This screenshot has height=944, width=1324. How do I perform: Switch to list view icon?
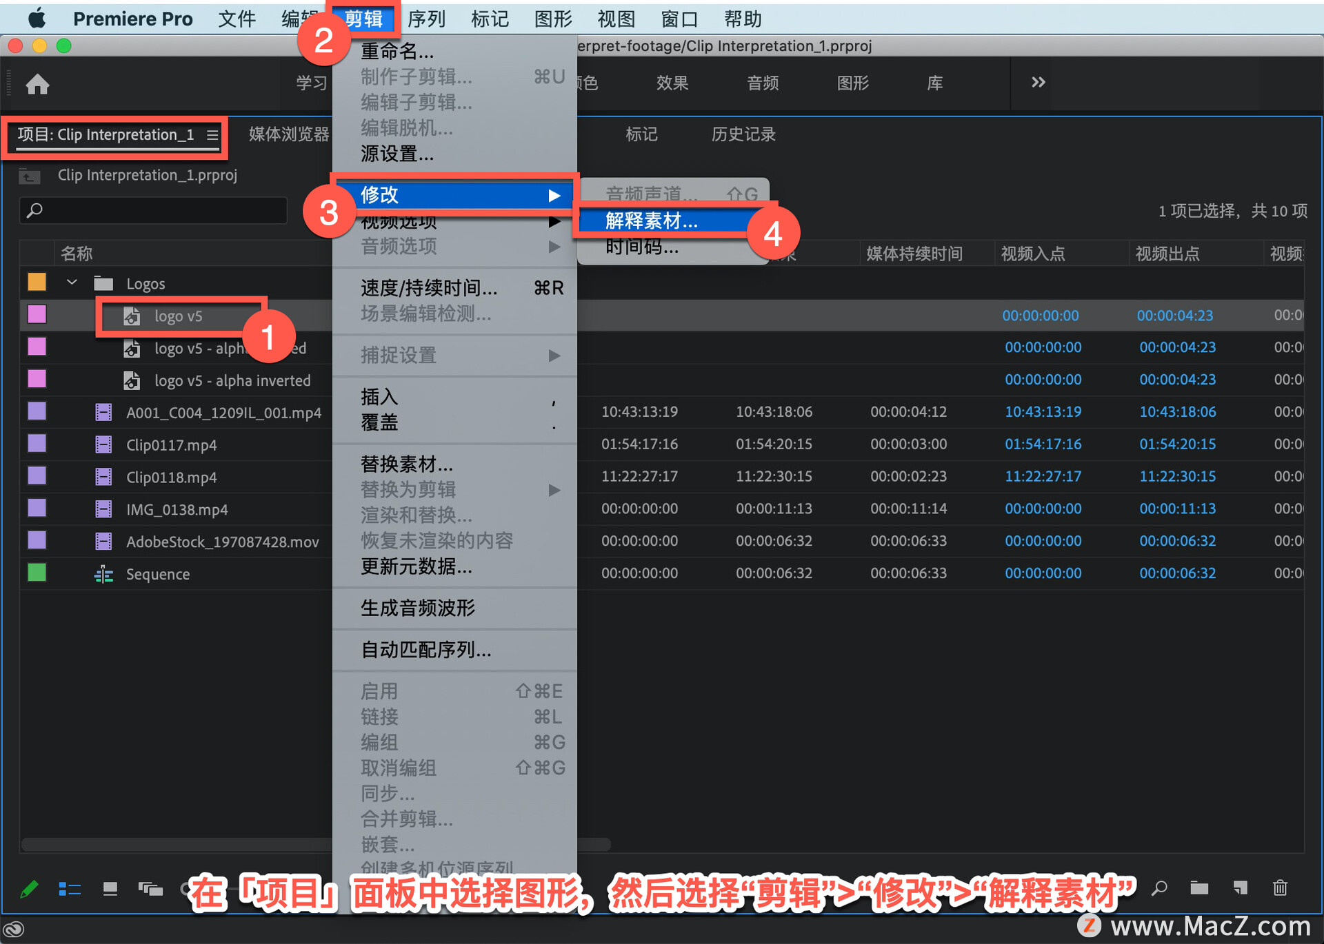coord(70,889)
